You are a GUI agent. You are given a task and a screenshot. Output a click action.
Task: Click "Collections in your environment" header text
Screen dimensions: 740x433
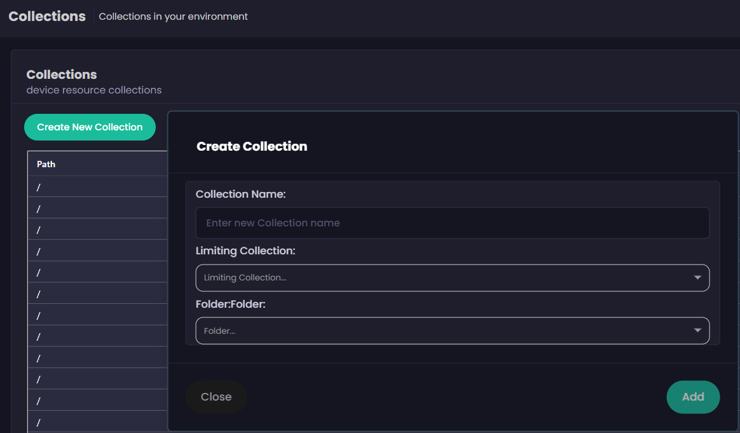(x=174, y=17)
